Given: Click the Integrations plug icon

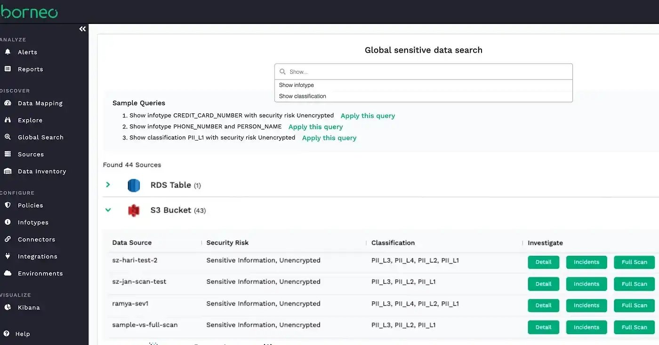Looking at the screenshot, I should coord(8,257).
